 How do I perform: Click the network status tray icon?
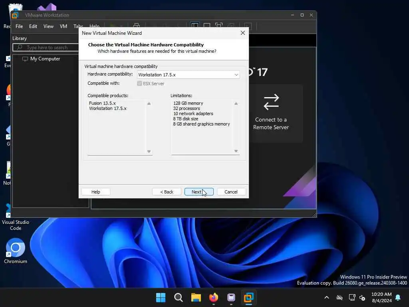[x=352, y=297]
